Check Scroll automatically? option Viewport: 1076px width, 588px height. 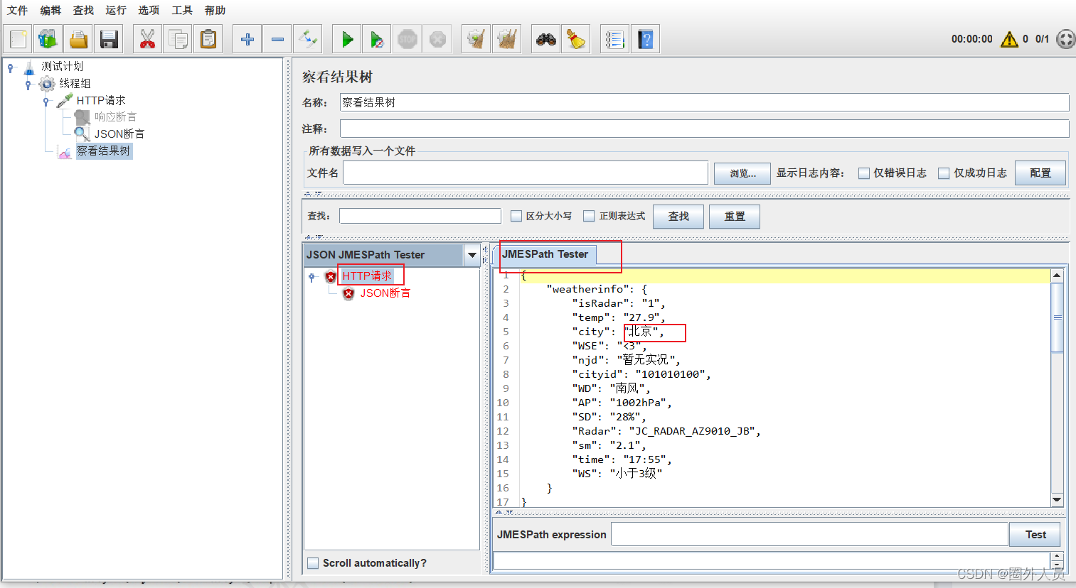pyautogui.click(x=313, y=563)
